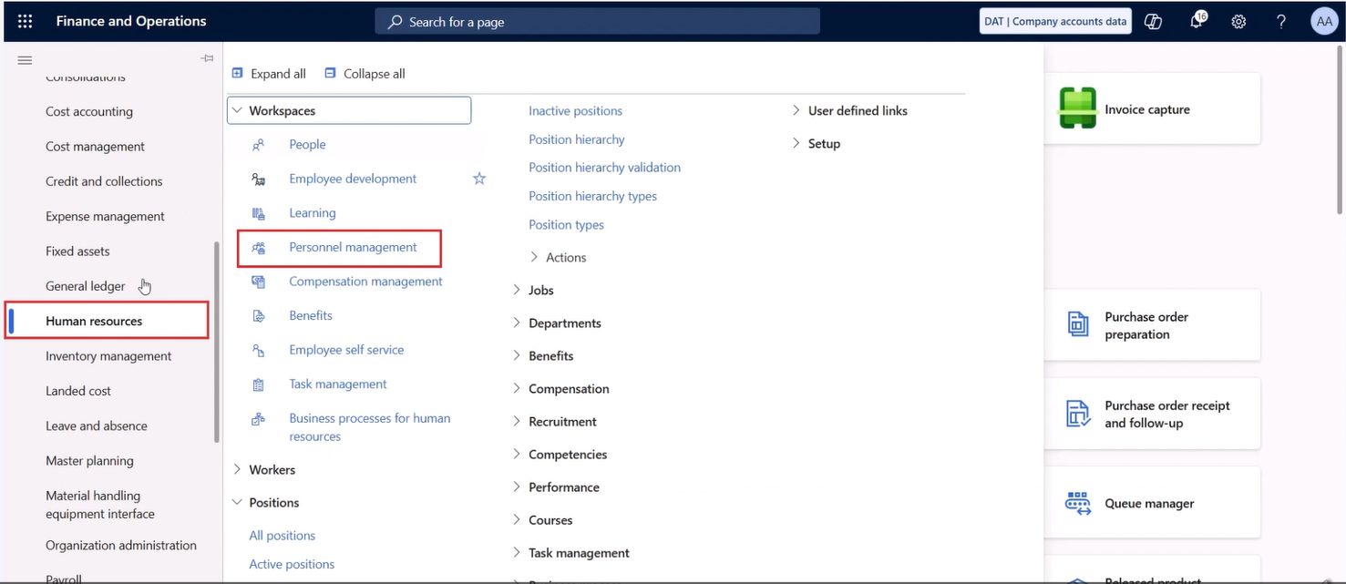Open the app launcher waffle icon

coord(25,21)
